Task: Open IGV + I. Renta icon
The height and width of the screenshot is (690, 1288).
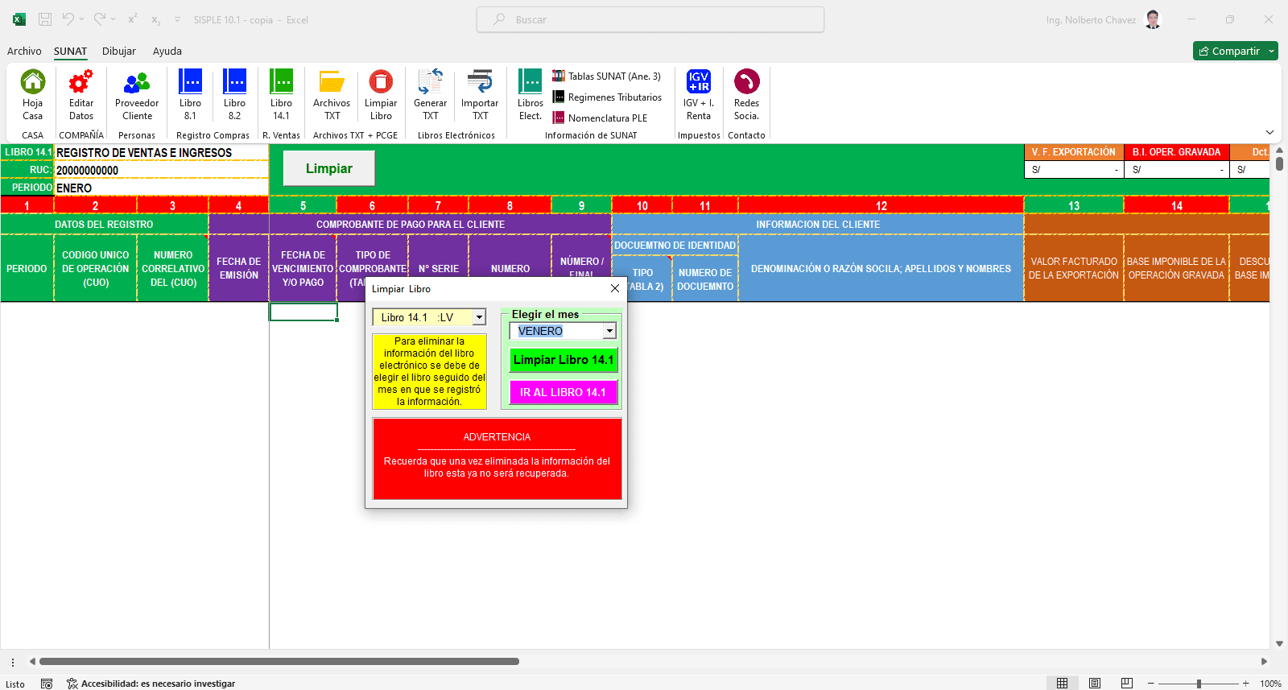Action: tap(699, 81)
